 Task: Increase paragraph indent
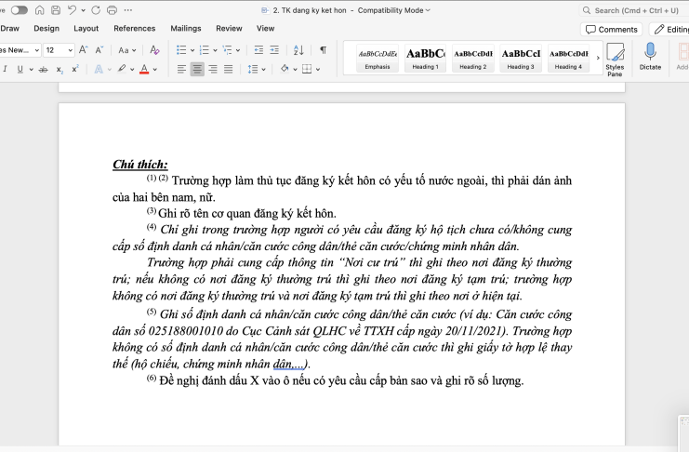(x=274, y=50)
